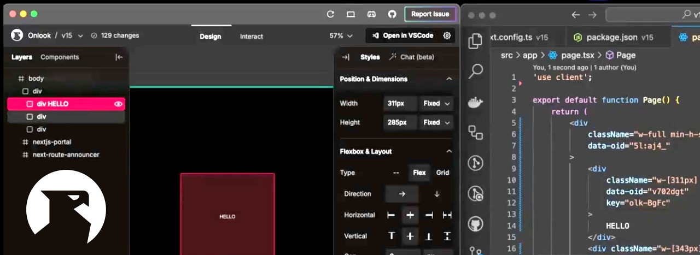Screen dimensions: 700x255
Task: Select the div HELLO layer
Action: 66,104
